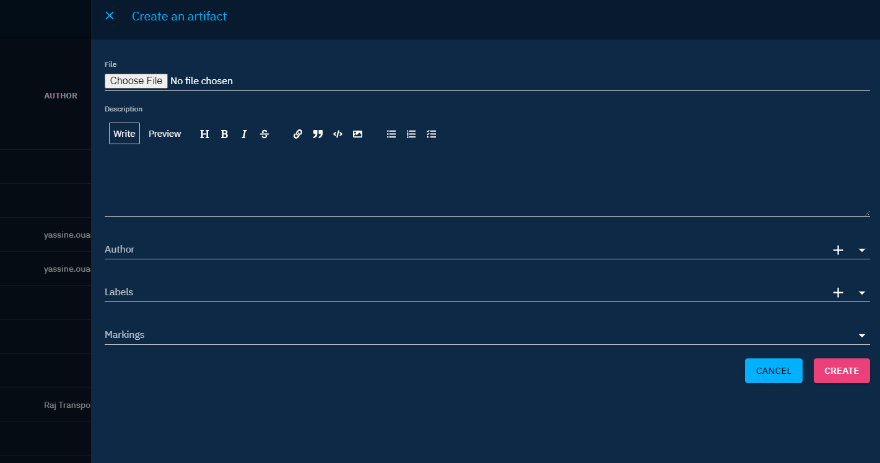Insert a numbered list
The height and width of the screenshot is (463, 880).
coord(411,134)
